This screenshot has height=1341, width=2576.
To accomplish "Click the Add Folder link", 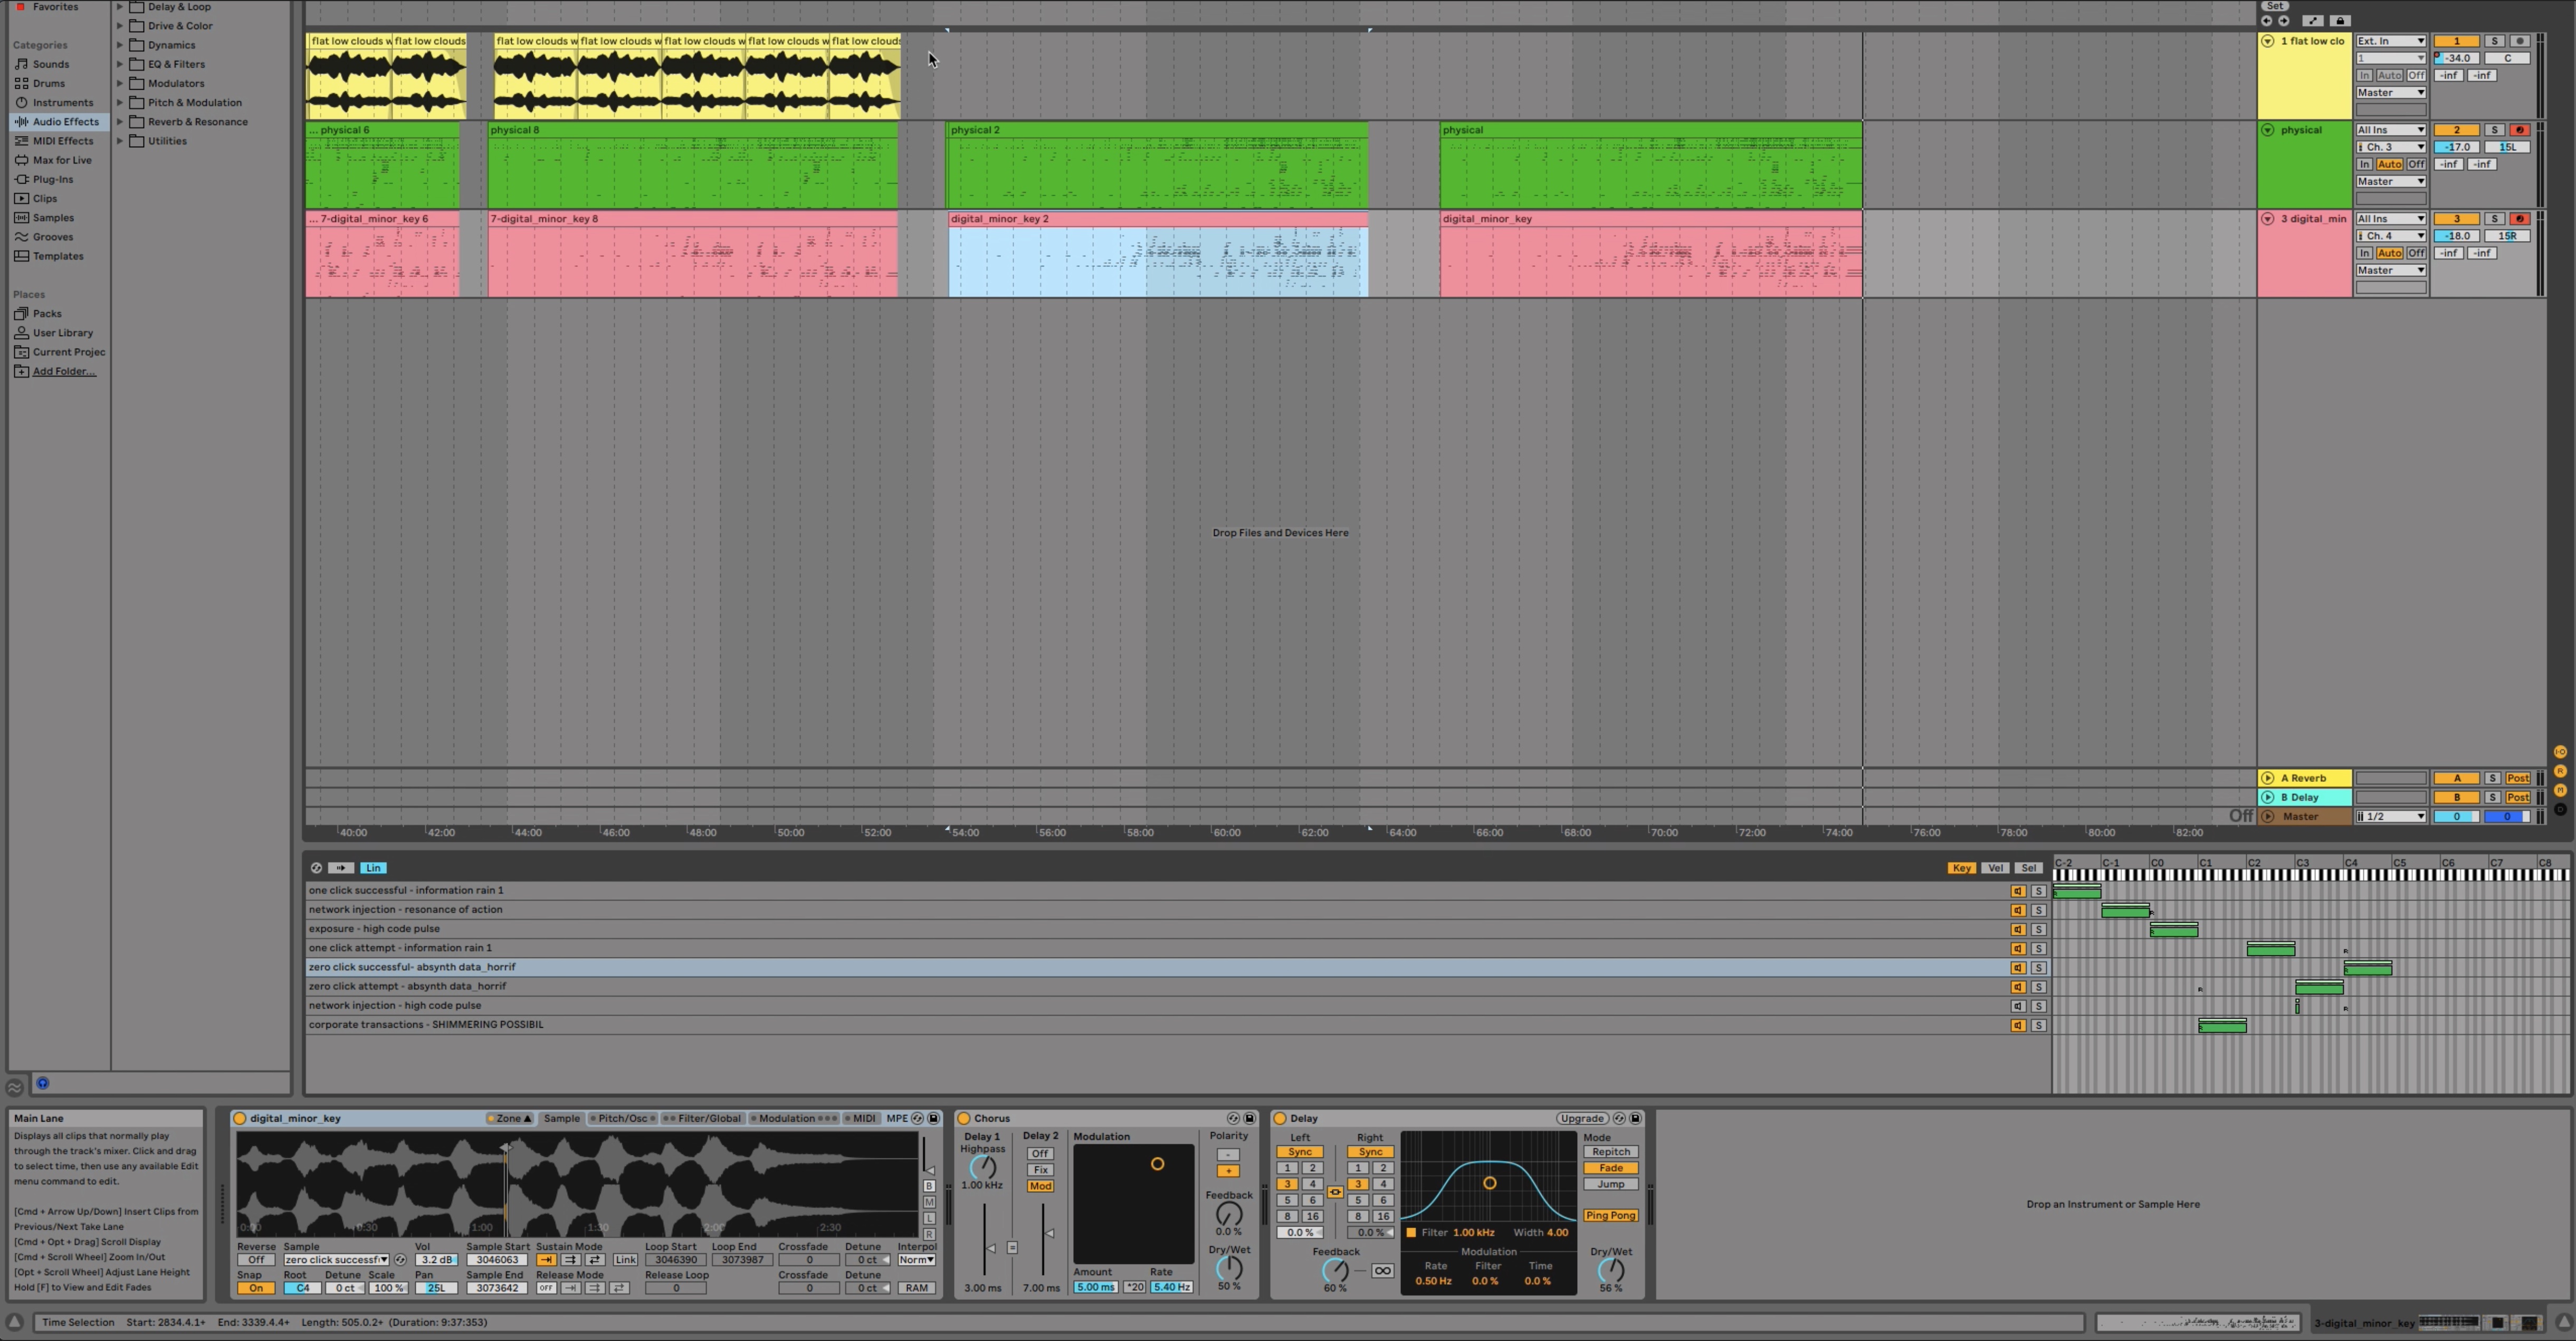I will (x=63, y=371).
